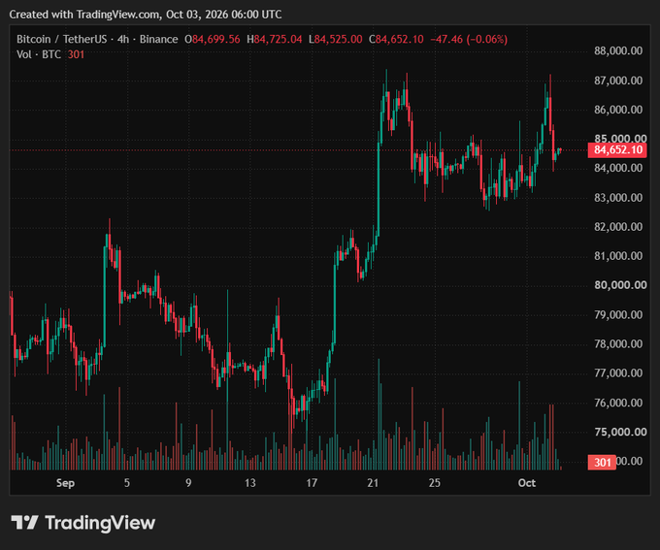Click the 75,000.00 price axis label

(x=620, y=432)
